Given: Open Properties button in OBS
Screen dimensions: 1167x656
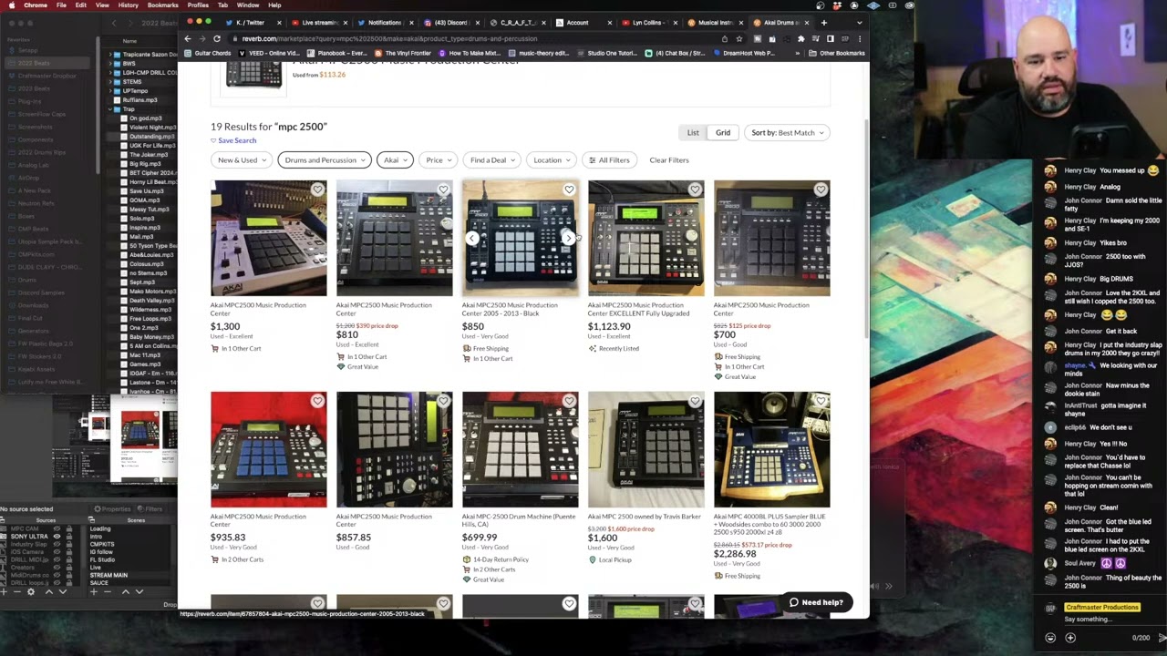Looking at the screenshot, I should point(113,509).
